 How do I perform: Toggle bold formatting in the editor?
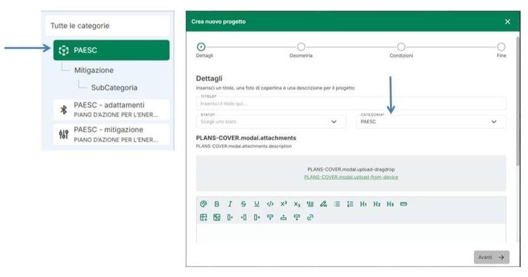pos(217,204)
